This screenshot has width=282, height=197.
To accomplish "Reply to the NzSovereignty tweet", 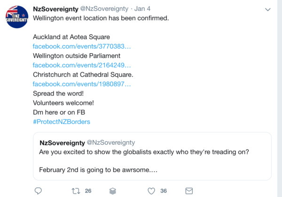I will [39, 191].
